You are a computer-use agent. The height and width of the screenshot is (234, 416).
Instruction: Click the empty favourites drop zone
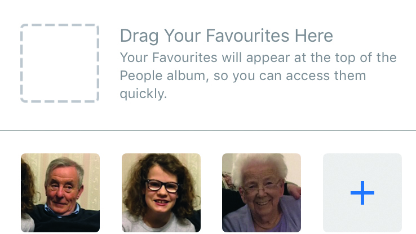coord(60,63)
